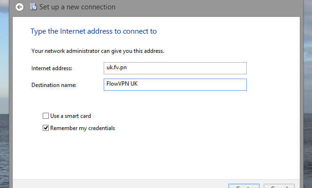
Task: Click the "Set up a new connection" title
Action: [77, 7]
